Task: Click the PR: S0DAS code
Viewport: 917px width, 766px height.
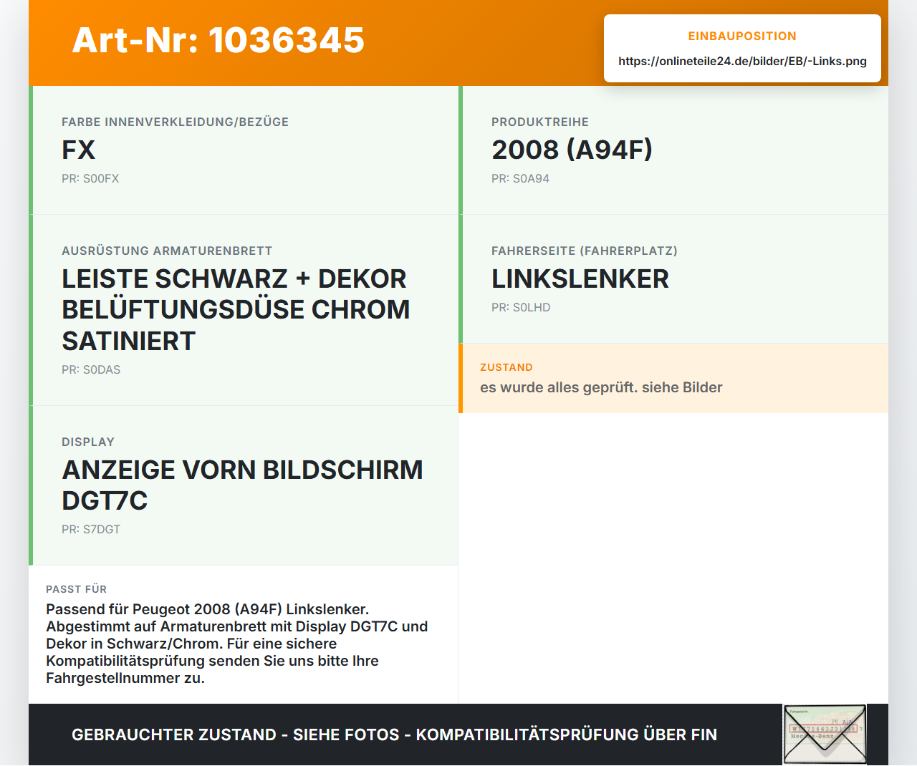Action: (x=91, y=369)
